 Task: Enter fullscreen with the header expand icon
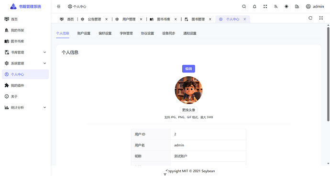265,7
